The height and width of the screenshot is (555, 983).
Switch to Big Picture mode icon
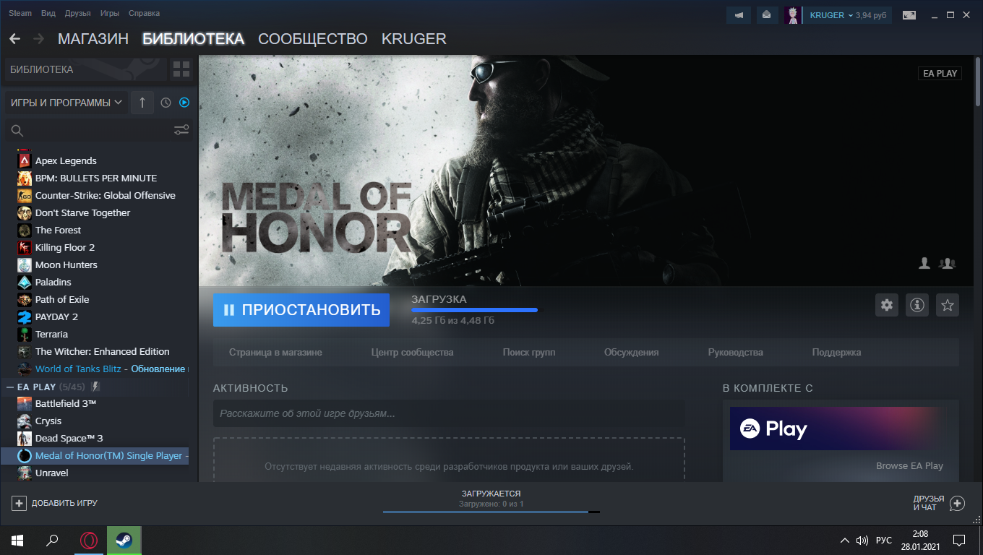909,15
